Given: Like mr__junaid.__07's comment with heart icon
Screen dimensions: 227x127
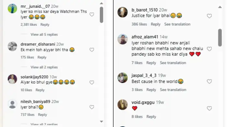Looking at the screenshot, I should [x=92, y=15].
